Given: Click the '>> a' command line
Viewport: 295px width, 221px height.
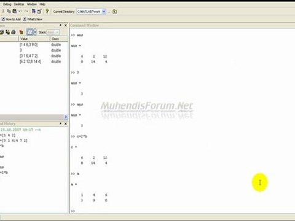Looking at the screenshot, I should tap(75, 174).
